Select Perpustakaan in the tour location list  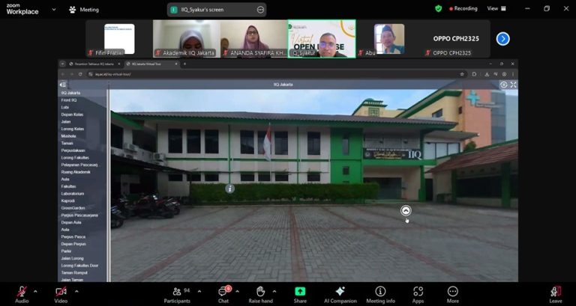tap(73, 150)
